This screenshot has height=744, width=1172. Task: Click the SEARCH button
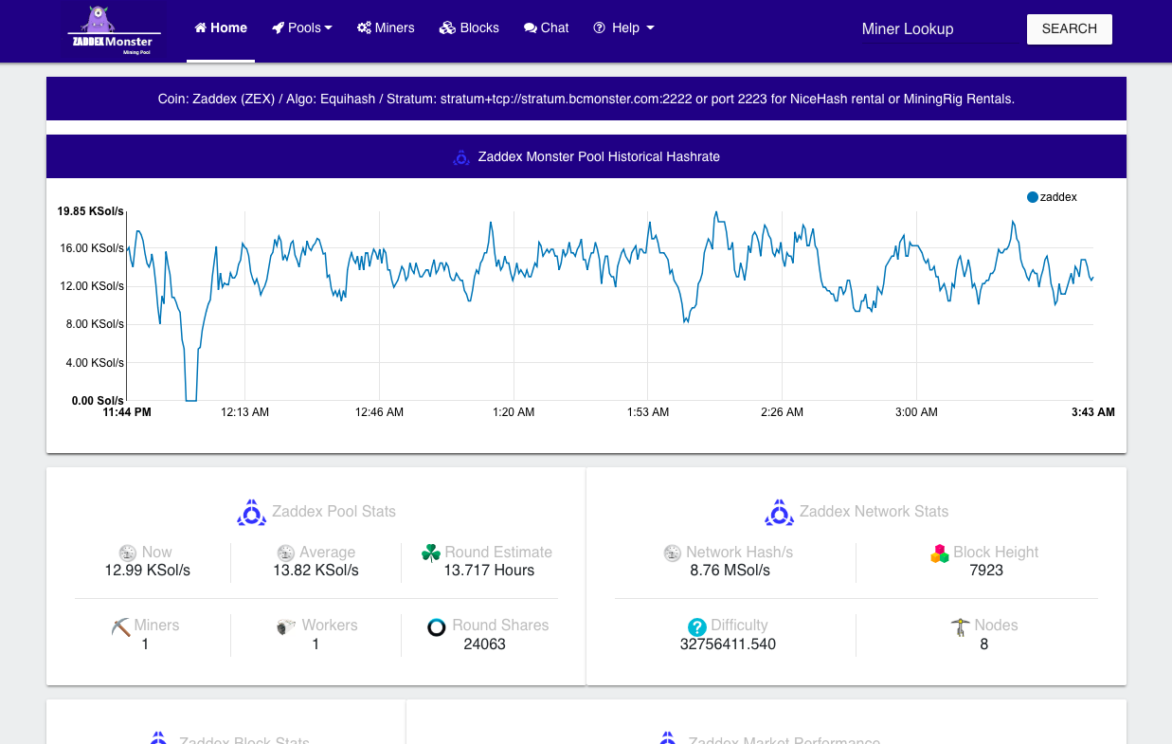tap(1070, 29)
